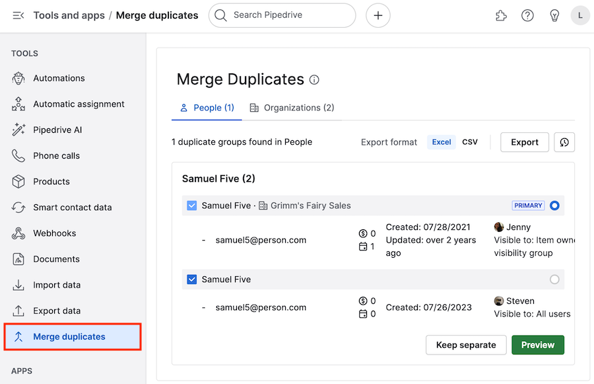Open the lightbulb tips icon
This screenshot has width=594, height=384.
554,16
